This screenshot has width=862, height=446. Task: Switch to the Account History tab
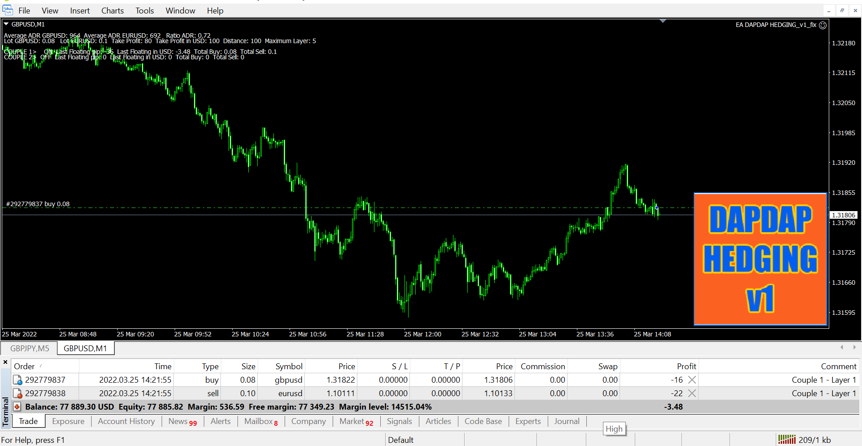click(x=126, y=421)
